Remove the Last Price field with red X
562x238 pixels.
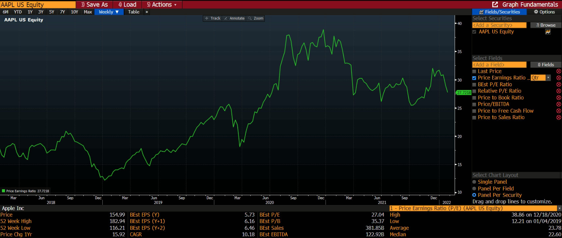(x=558, y=71)
